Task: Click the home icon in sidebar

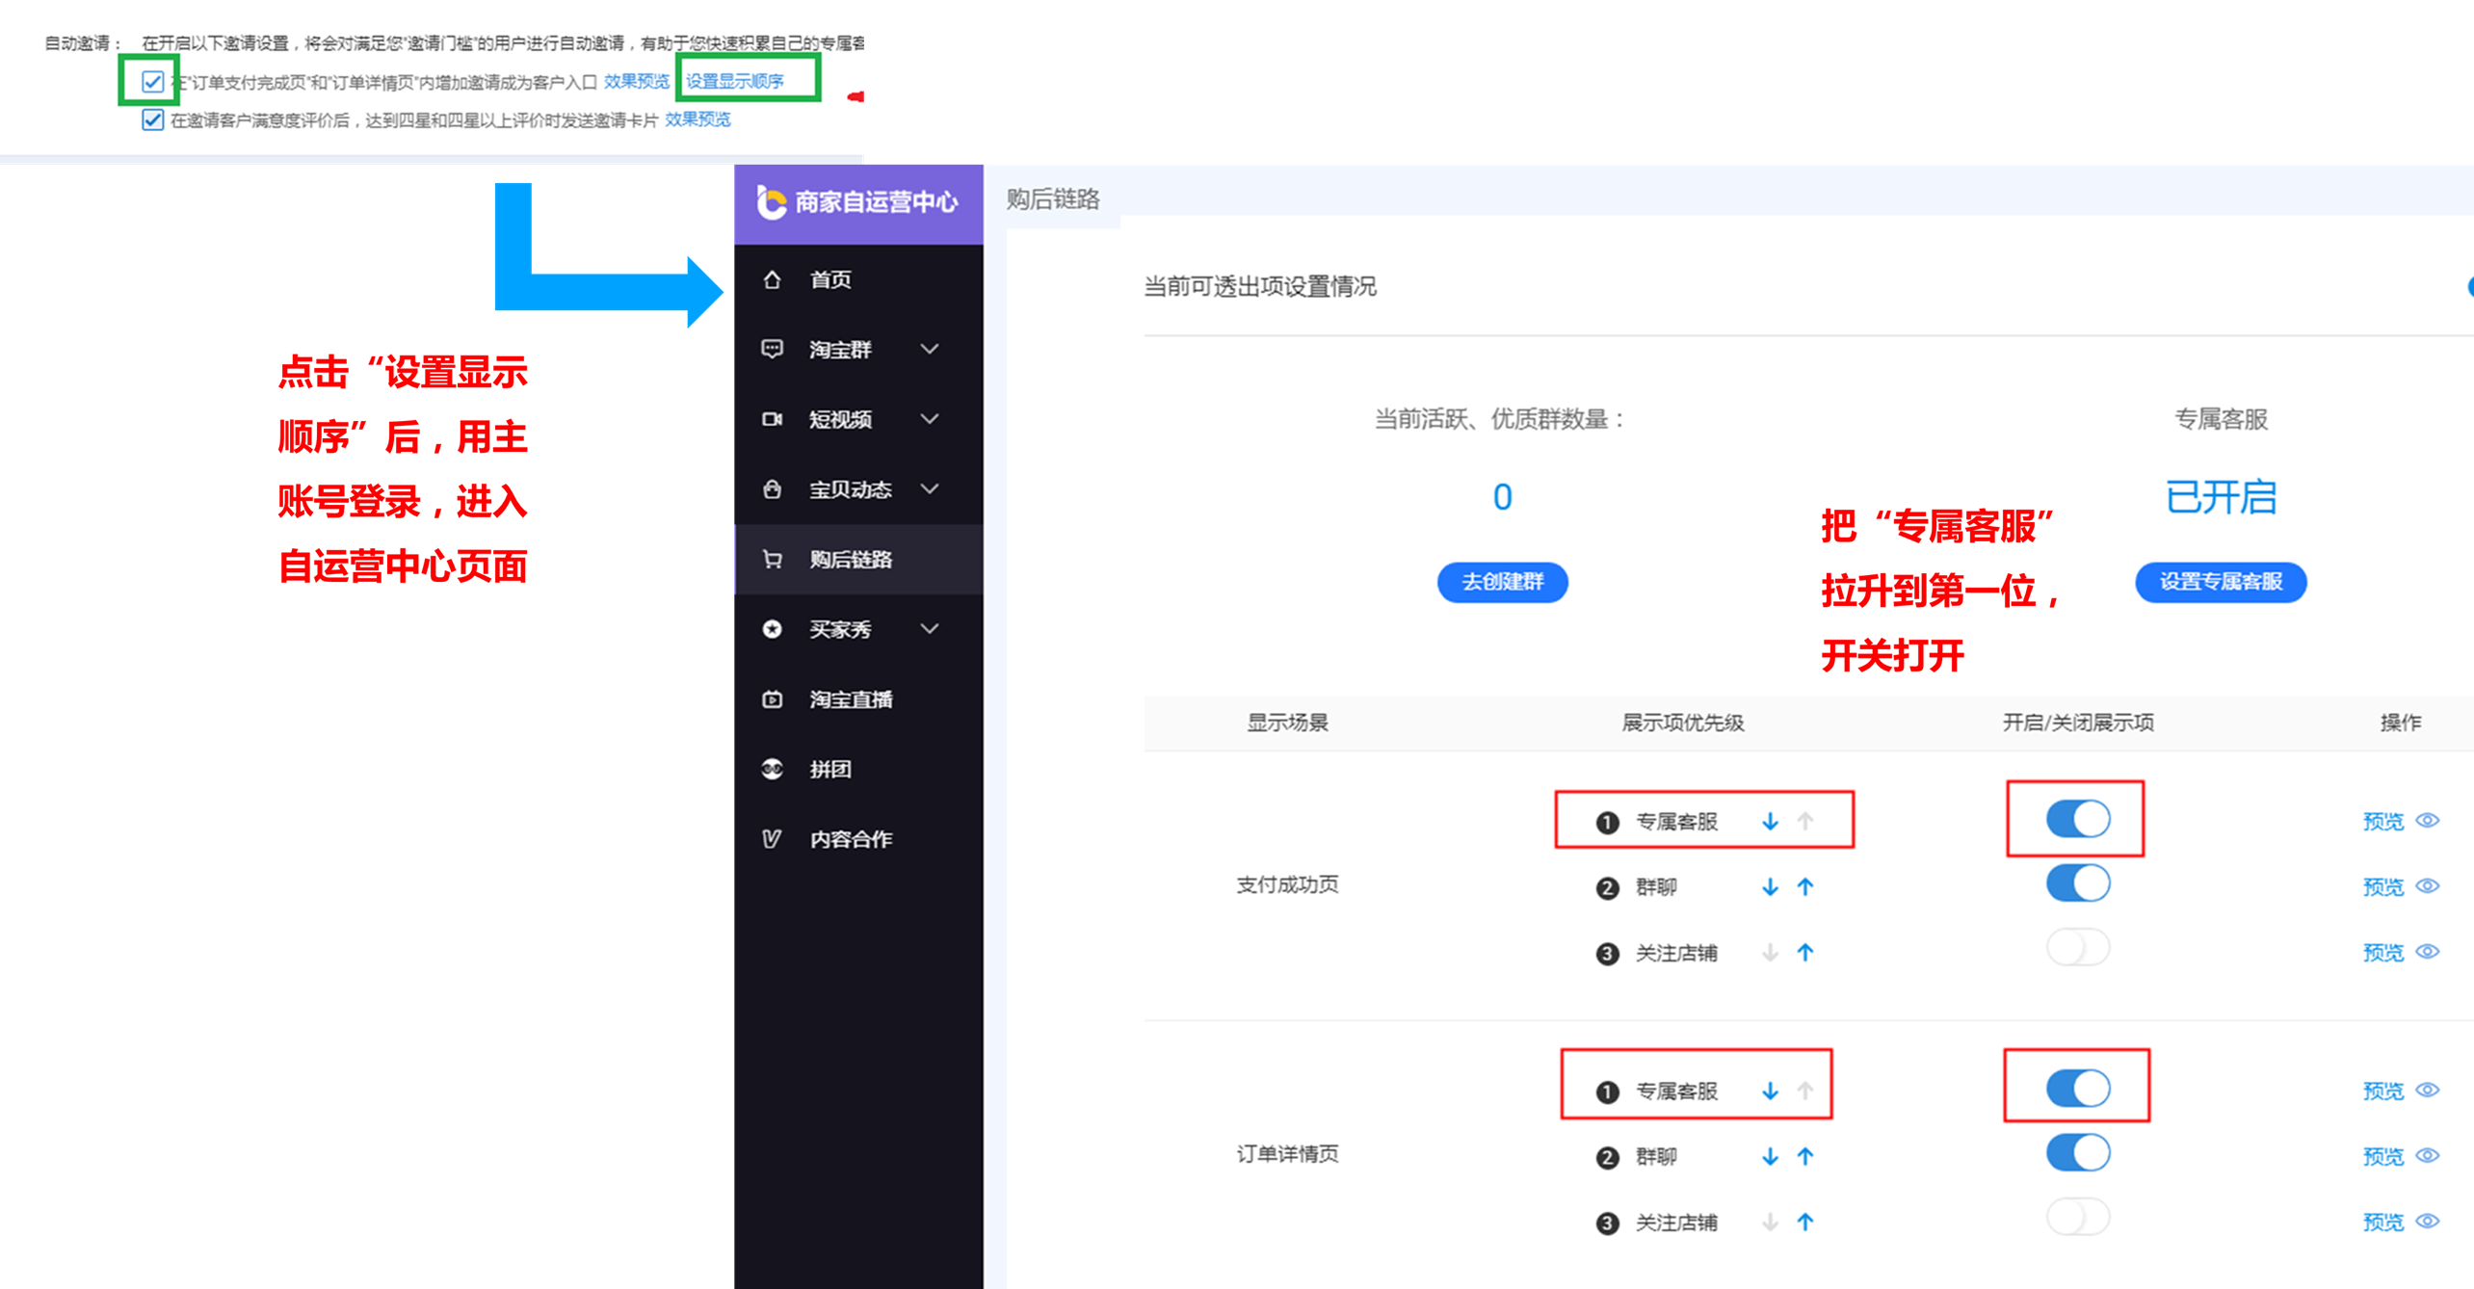Action: (772, 279)
